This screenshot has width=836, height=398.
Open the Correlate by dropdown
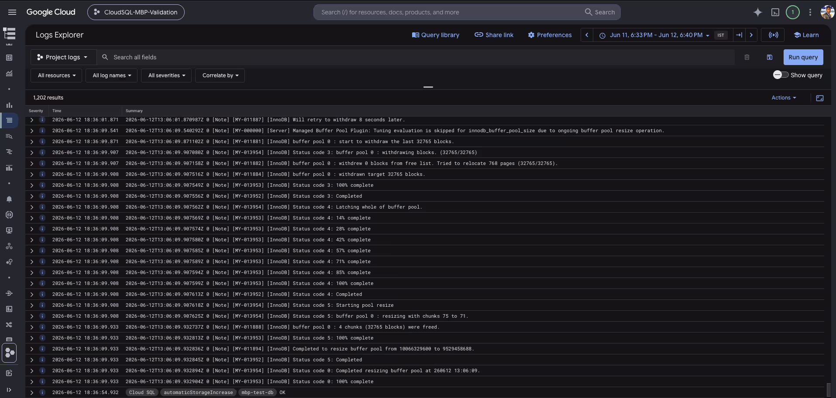[220, 75]
